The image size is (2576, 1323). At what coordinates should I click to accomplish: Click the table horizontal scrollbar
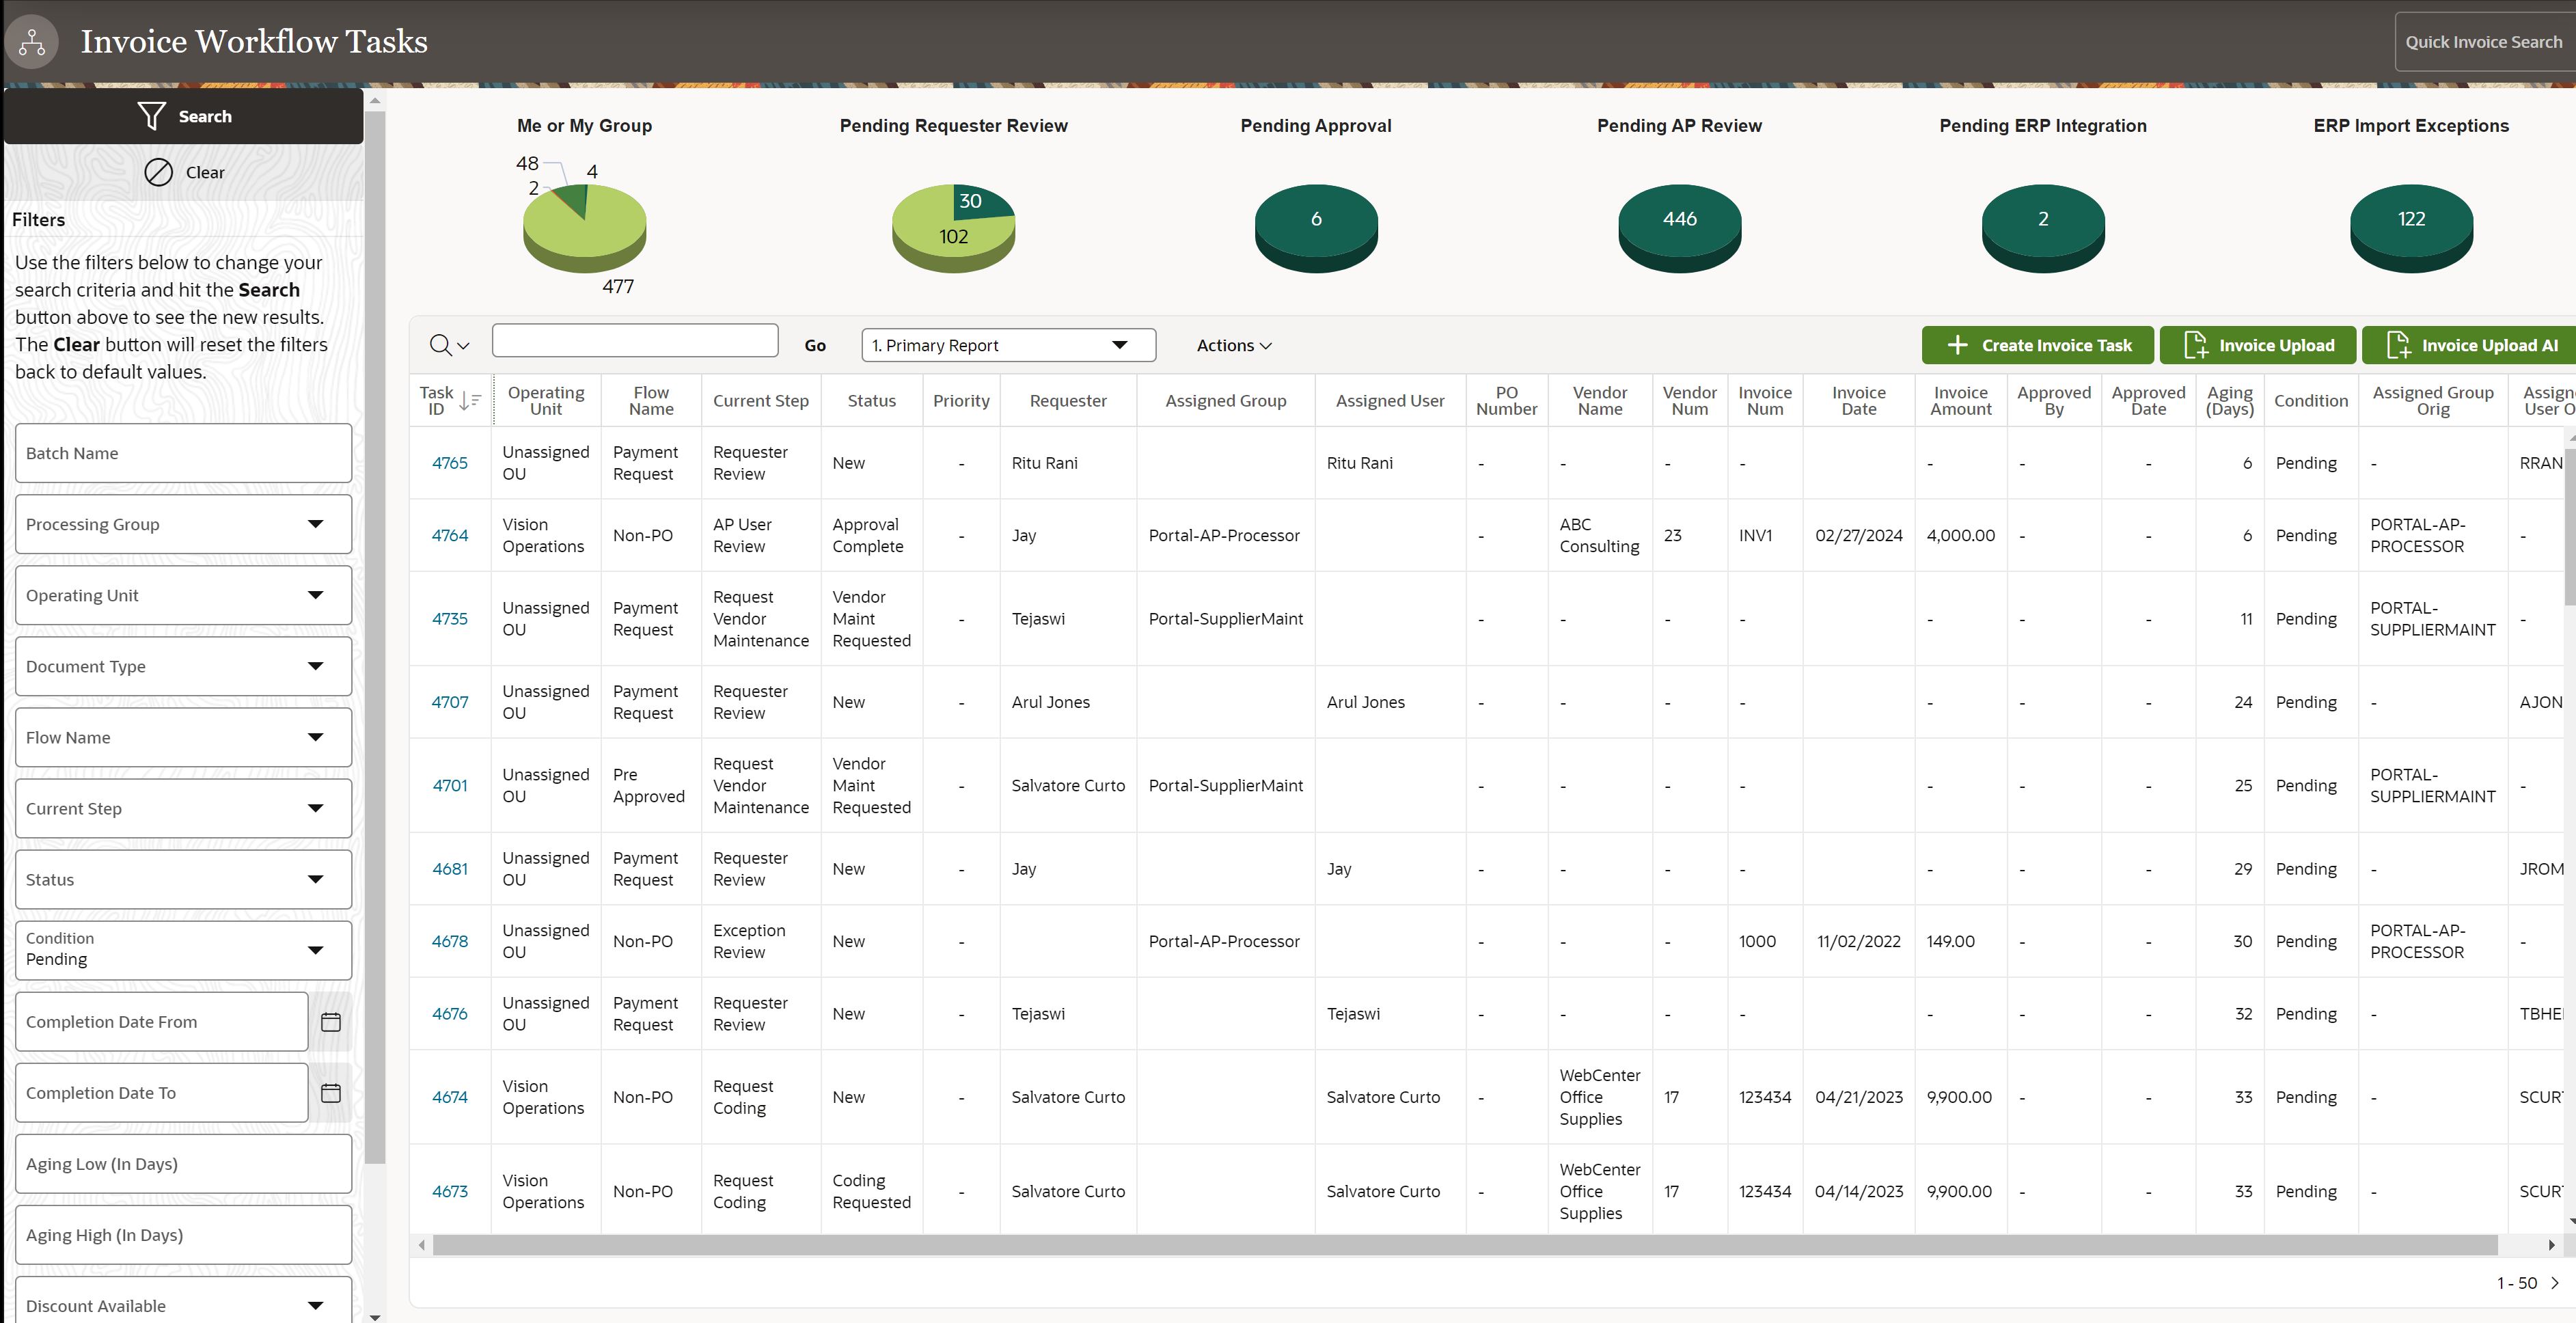1465,1245
